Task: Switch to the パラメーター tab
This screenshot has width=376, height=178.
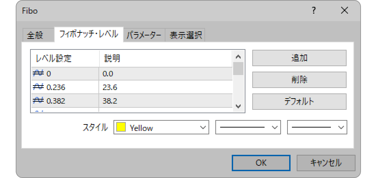Action: click(x=144, y=35)
